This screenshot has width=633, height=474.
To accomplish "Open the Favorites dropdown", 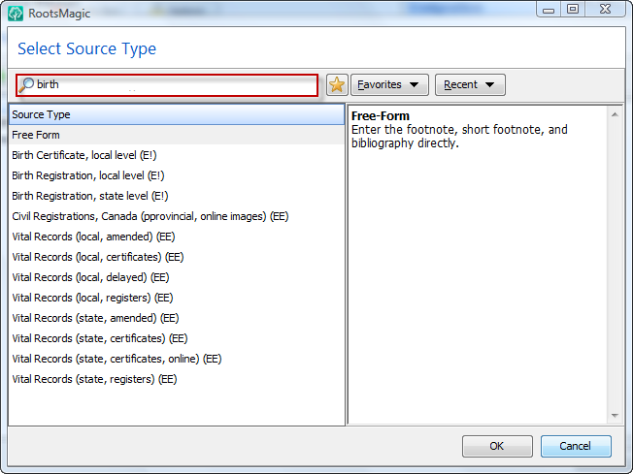I will [389, 84].
